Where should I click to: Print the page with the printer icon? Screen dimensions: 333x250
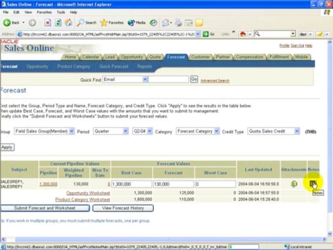pos(178,23)
